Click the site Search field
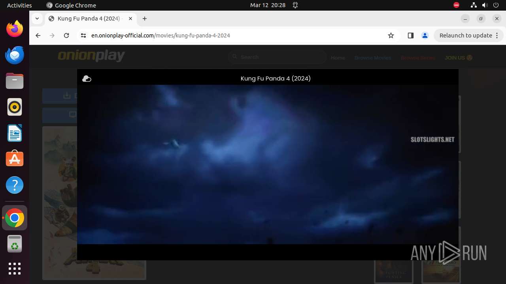 coord(278,57)
